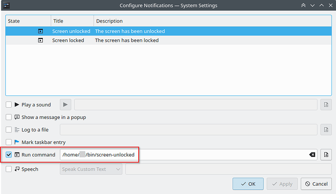Click the System Settings icon in the titlebar

tap(6, 5)
